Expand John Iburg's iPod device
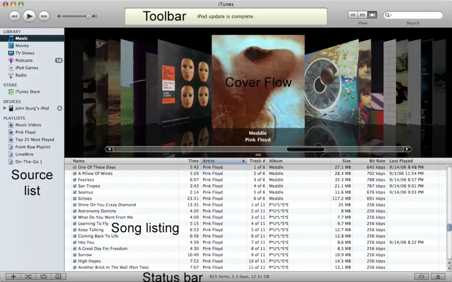The image size is (452, 282). tap(5, 108)
